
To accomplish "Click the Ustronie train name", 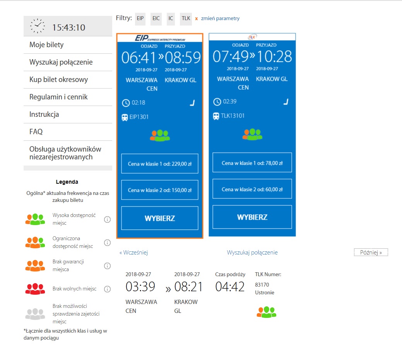I will click(x=265, y=292).
